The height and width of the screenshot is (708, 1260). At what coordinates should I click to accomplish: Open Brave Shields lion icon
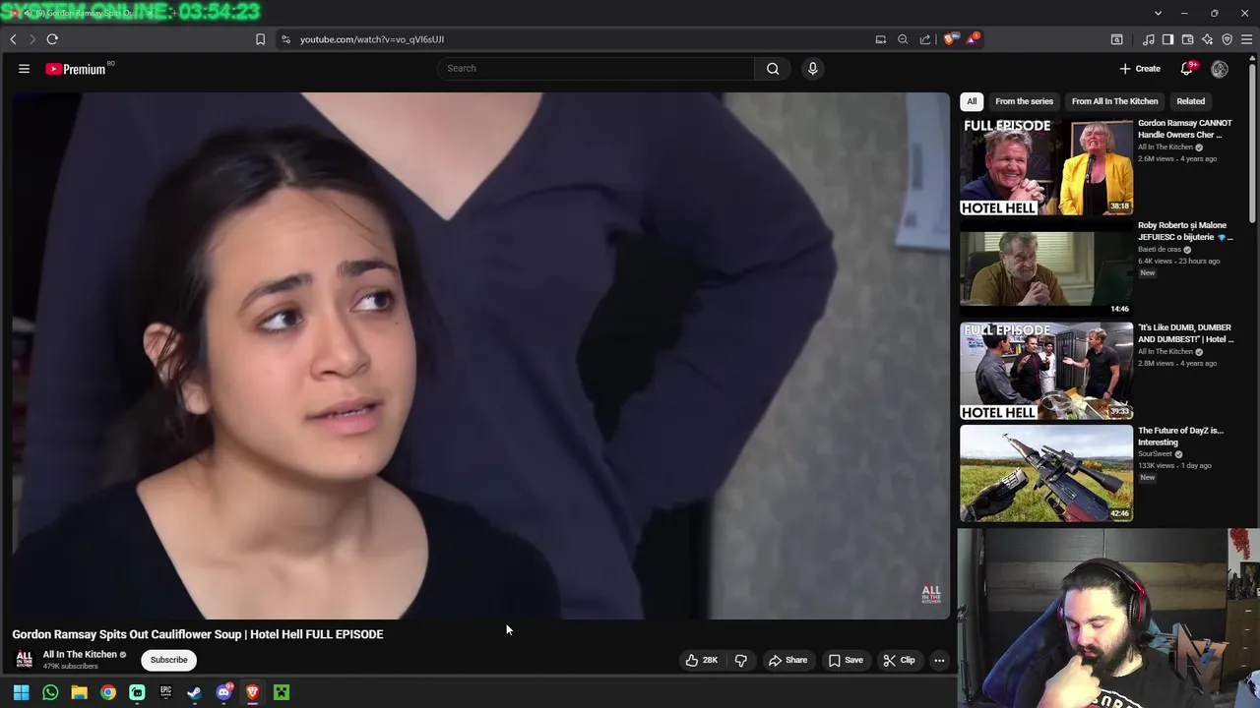click(x=949, y=39)
